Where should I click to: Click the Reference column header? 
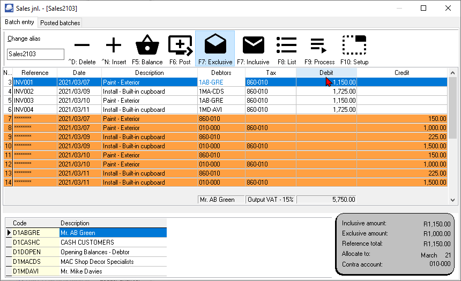click(x=35, y=73)
